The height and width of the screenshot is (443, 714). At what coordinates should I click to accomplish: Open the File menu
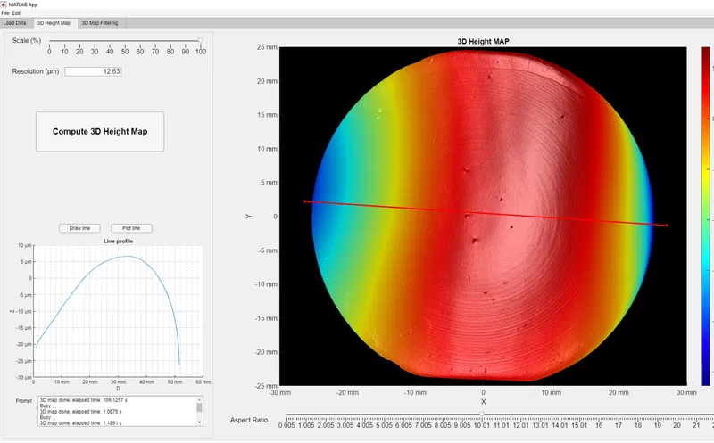[5, 13]
